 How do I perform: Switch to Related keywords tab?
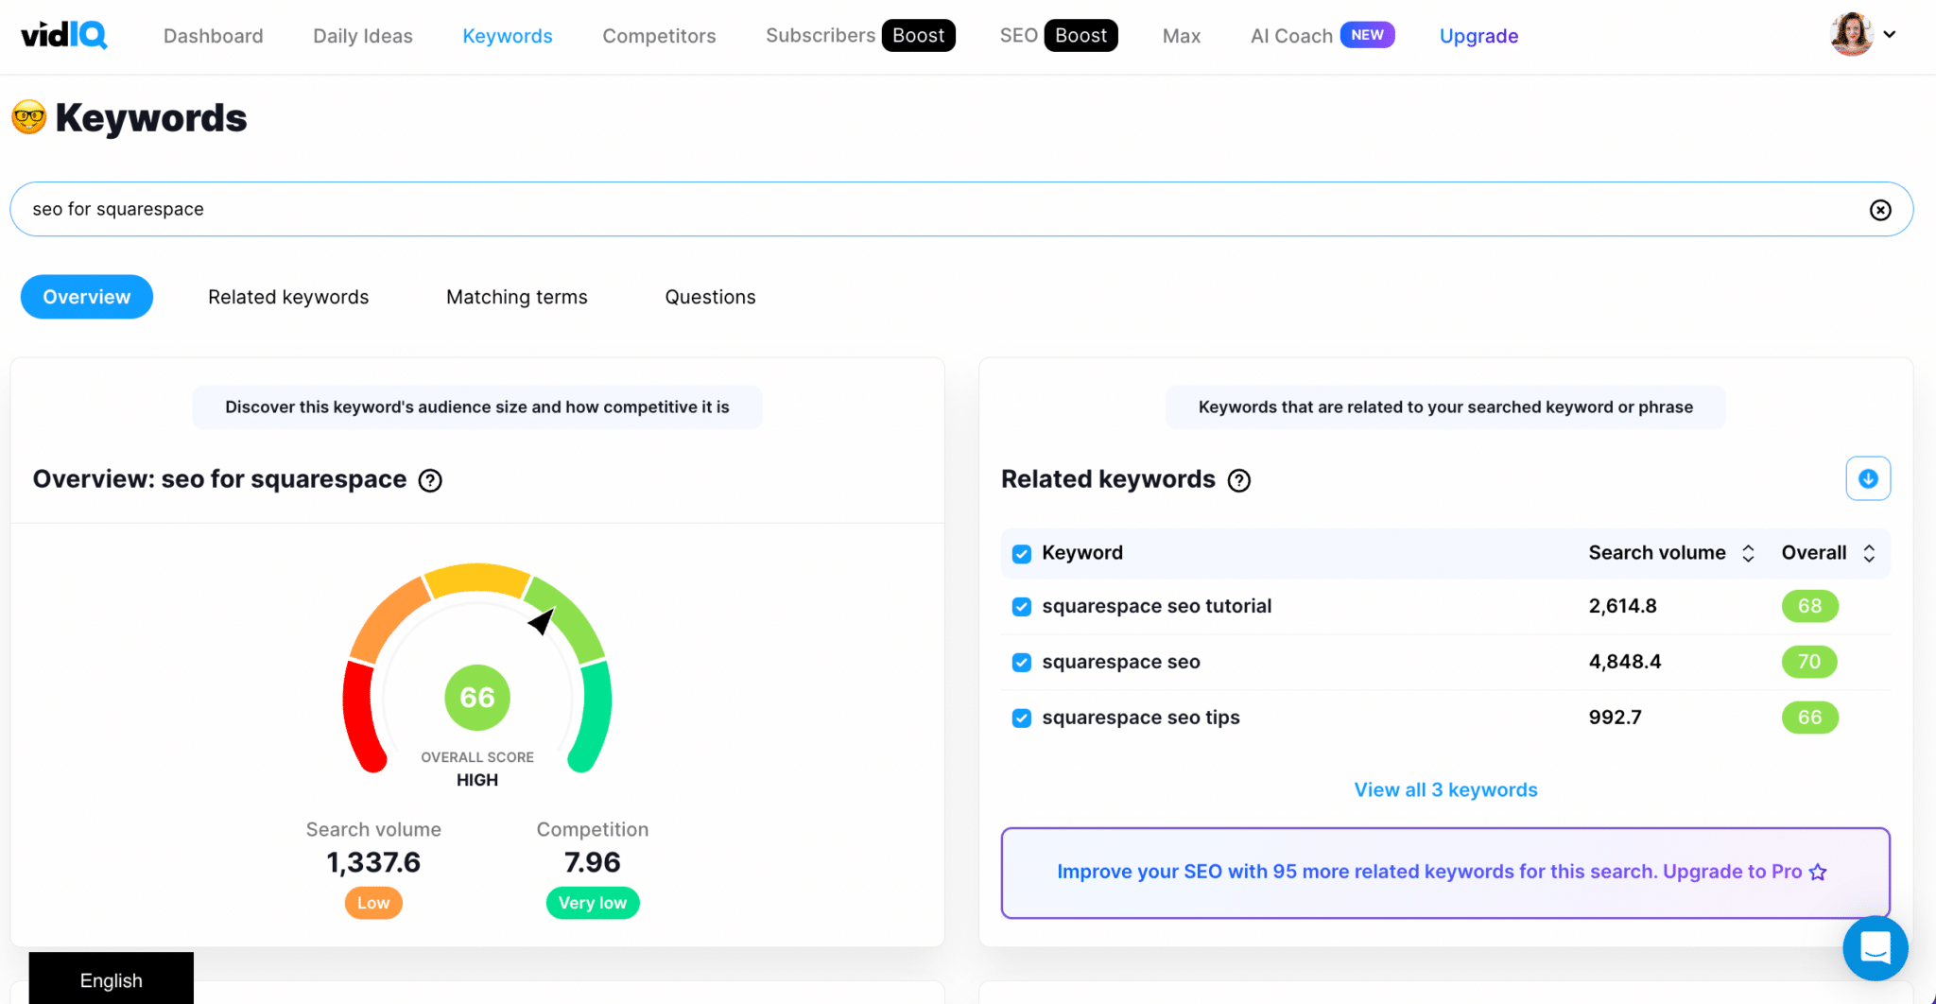288,297
